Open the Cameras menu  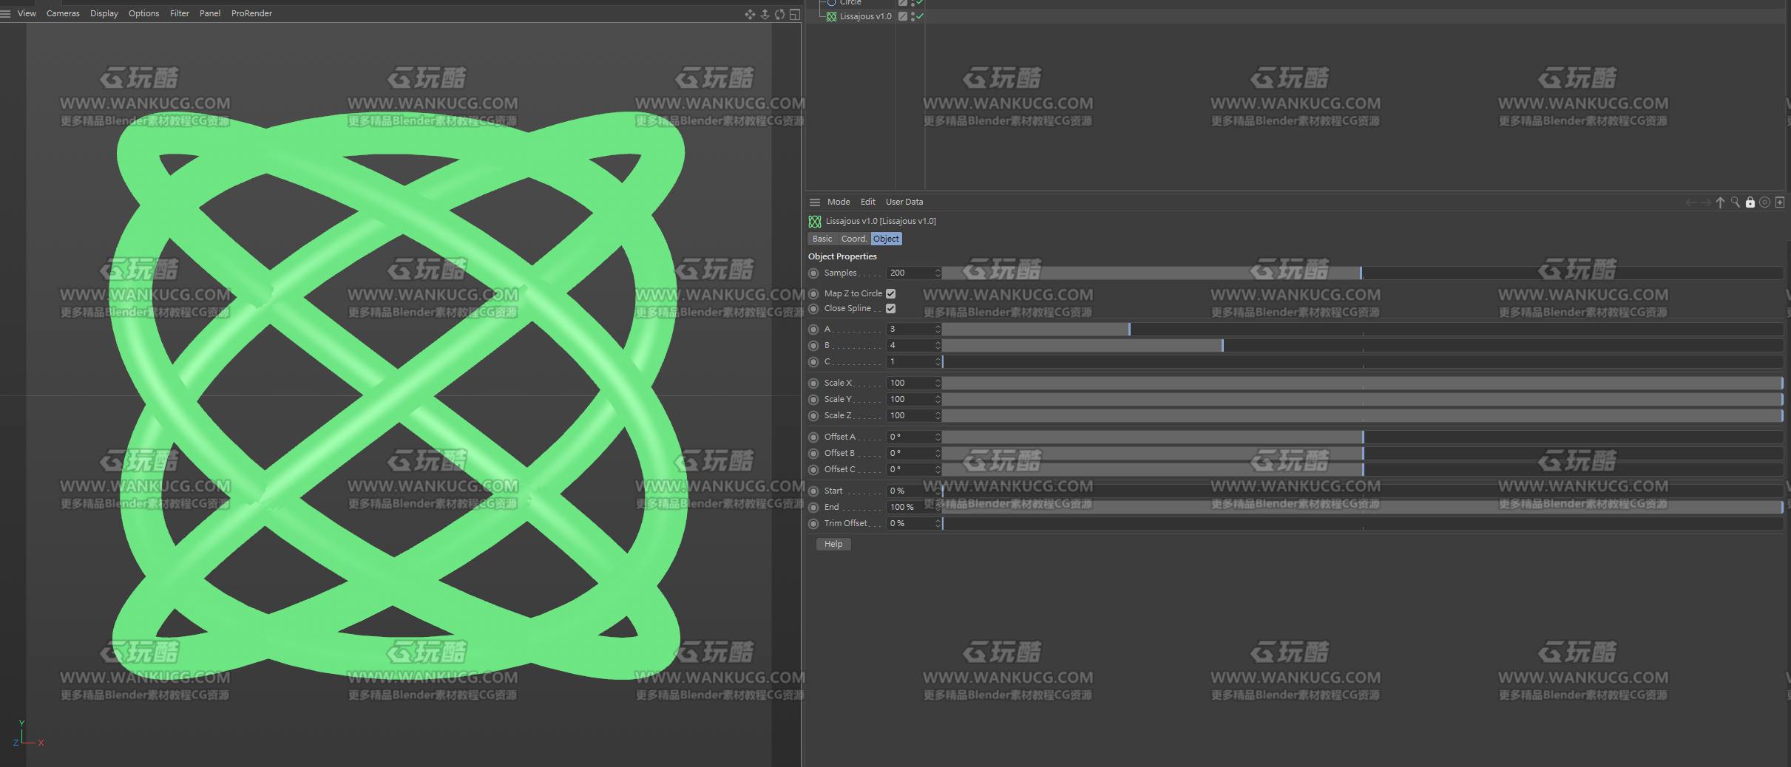pos(63,13)
